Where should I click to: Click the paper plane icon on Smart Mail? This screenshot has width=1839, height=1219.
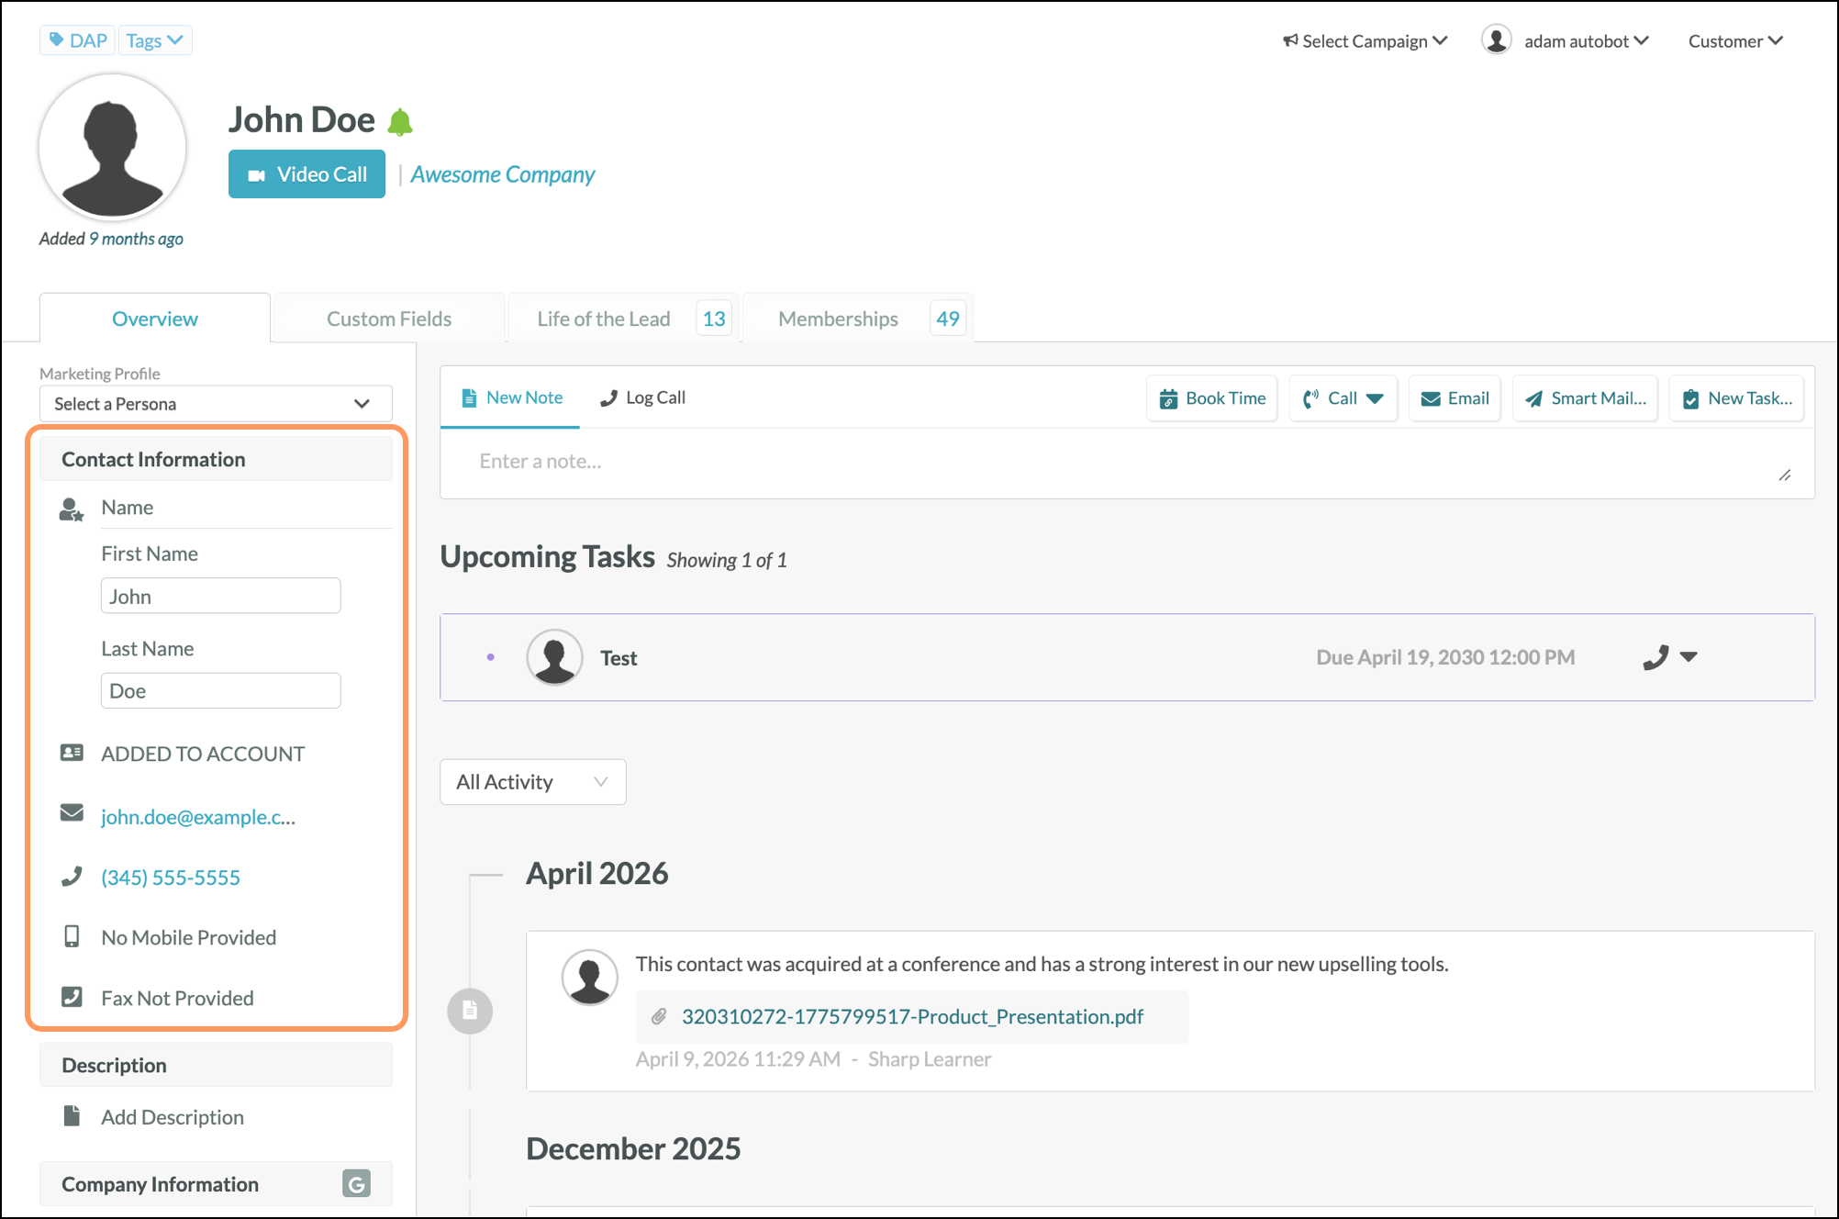[1533, 398]
